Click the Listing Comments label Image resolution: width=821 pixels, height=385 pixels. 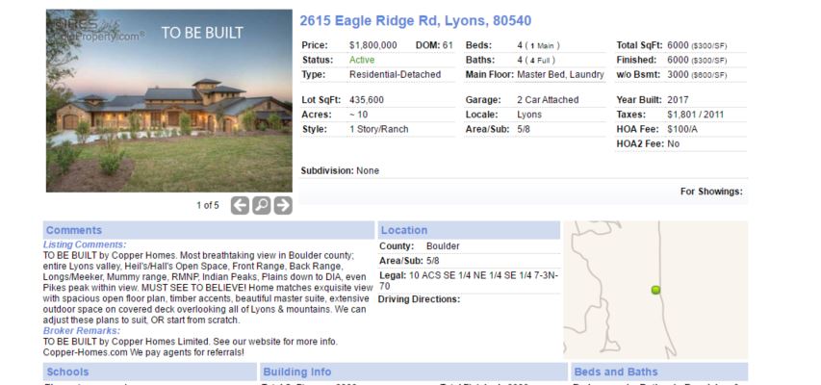click(x=85, y=244)
